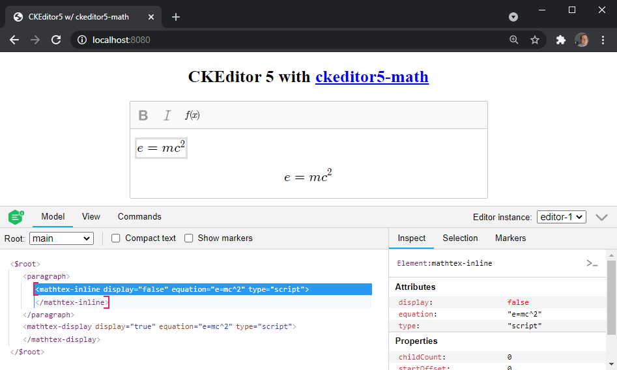This screenshot has width=617, height=370.
Task: Click the console log icon next to Element
Action: (592, 263)
